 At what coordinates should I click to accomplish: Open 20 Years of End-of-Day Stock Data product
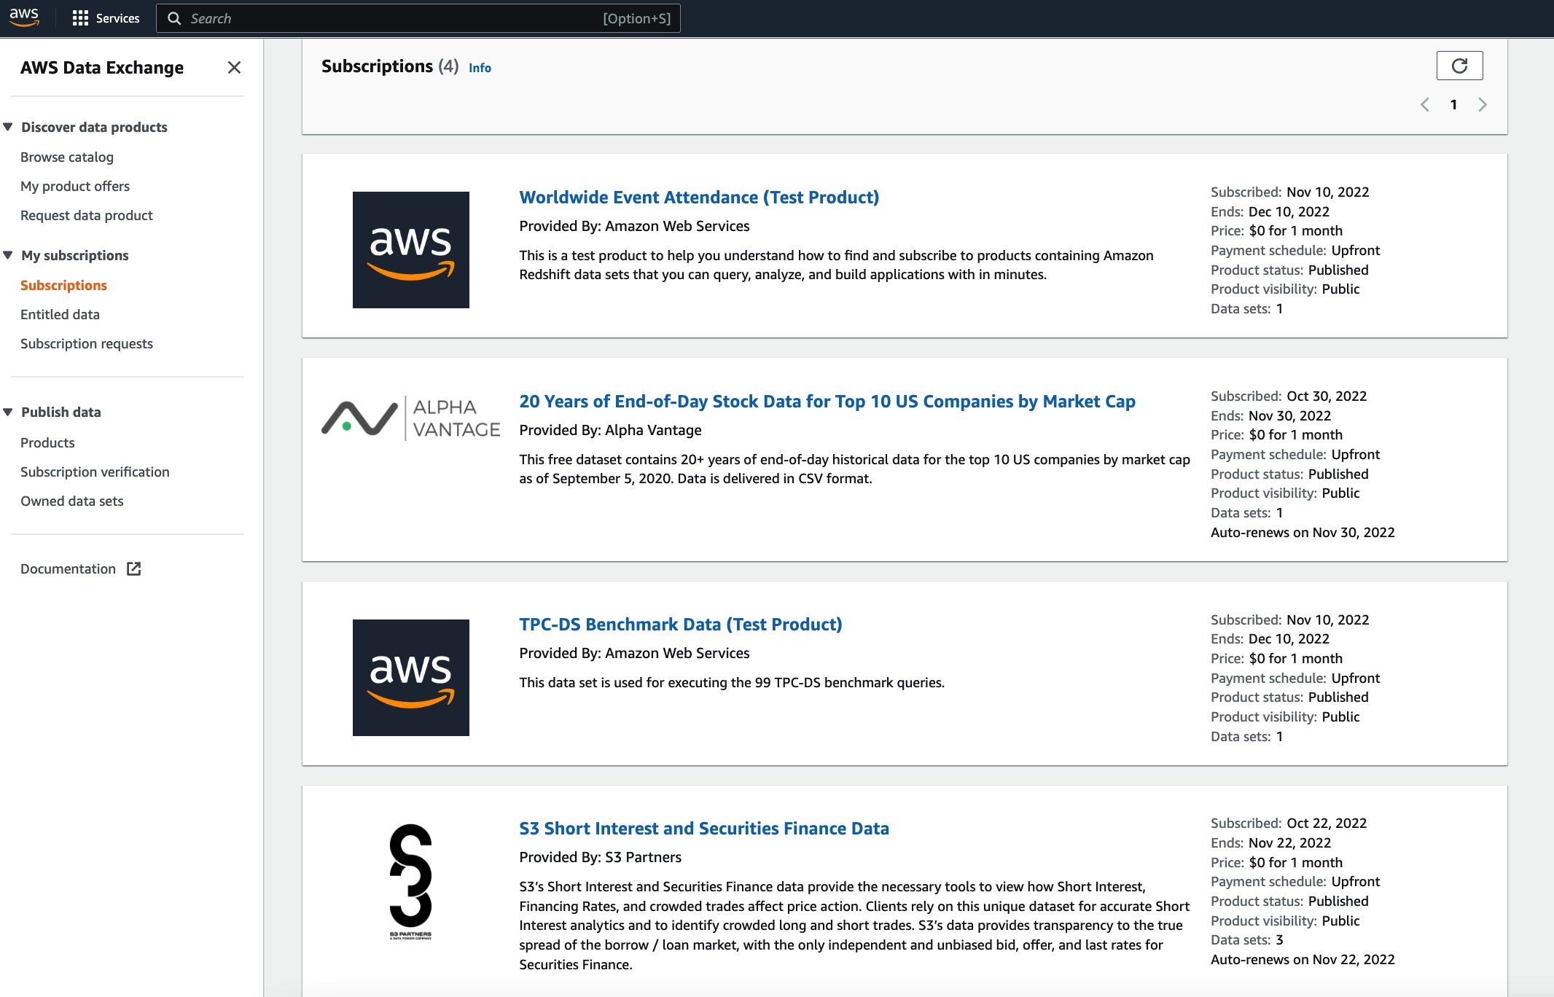pos(827,402)
